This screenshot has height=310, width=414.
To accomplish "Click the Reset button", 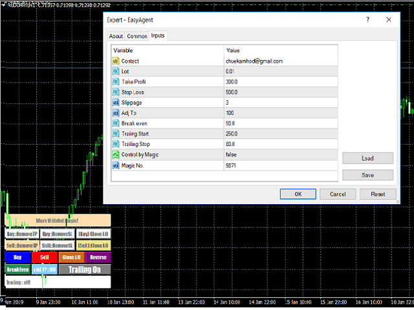I will point(378,194).
